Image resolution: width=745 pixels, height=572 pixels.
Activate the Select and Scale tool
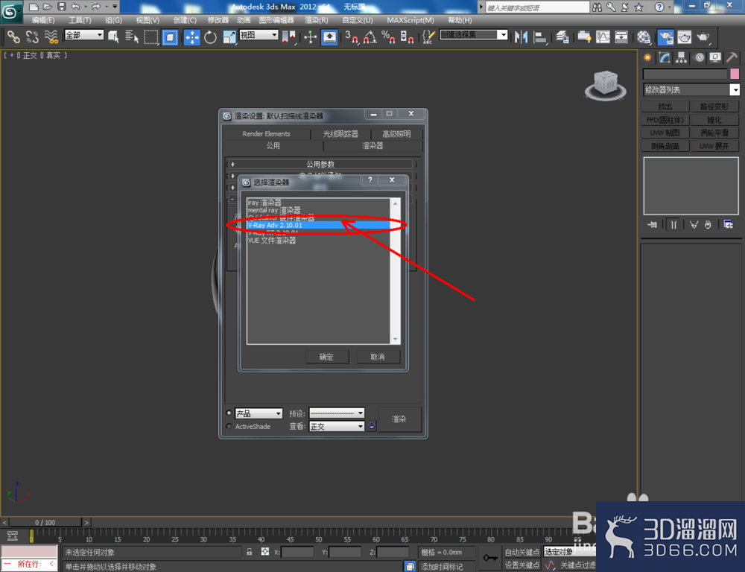[229, 36]
